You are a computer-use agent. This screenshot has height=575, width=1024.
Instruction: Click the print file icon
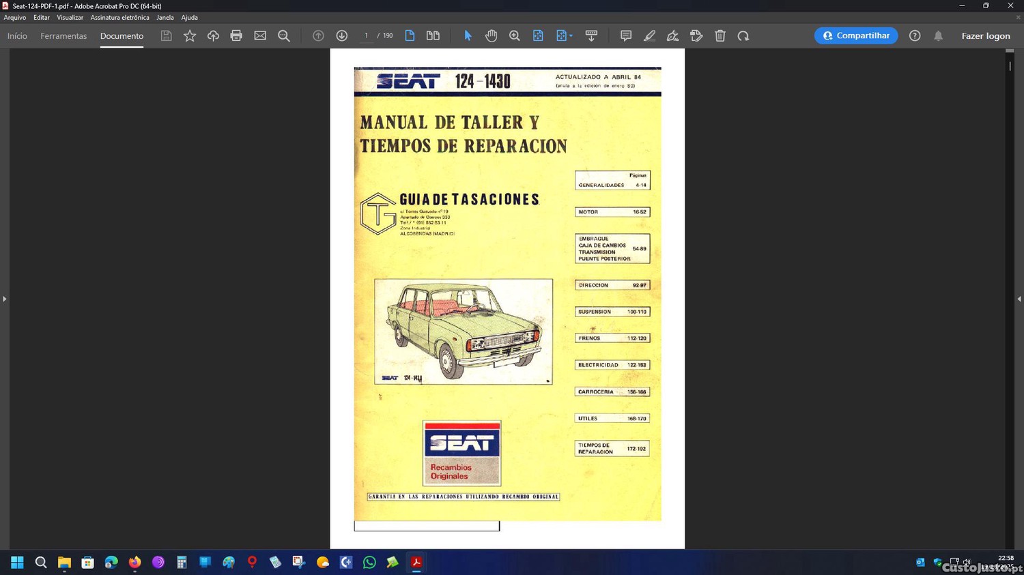pyautogui.click(x=236, y=35)
